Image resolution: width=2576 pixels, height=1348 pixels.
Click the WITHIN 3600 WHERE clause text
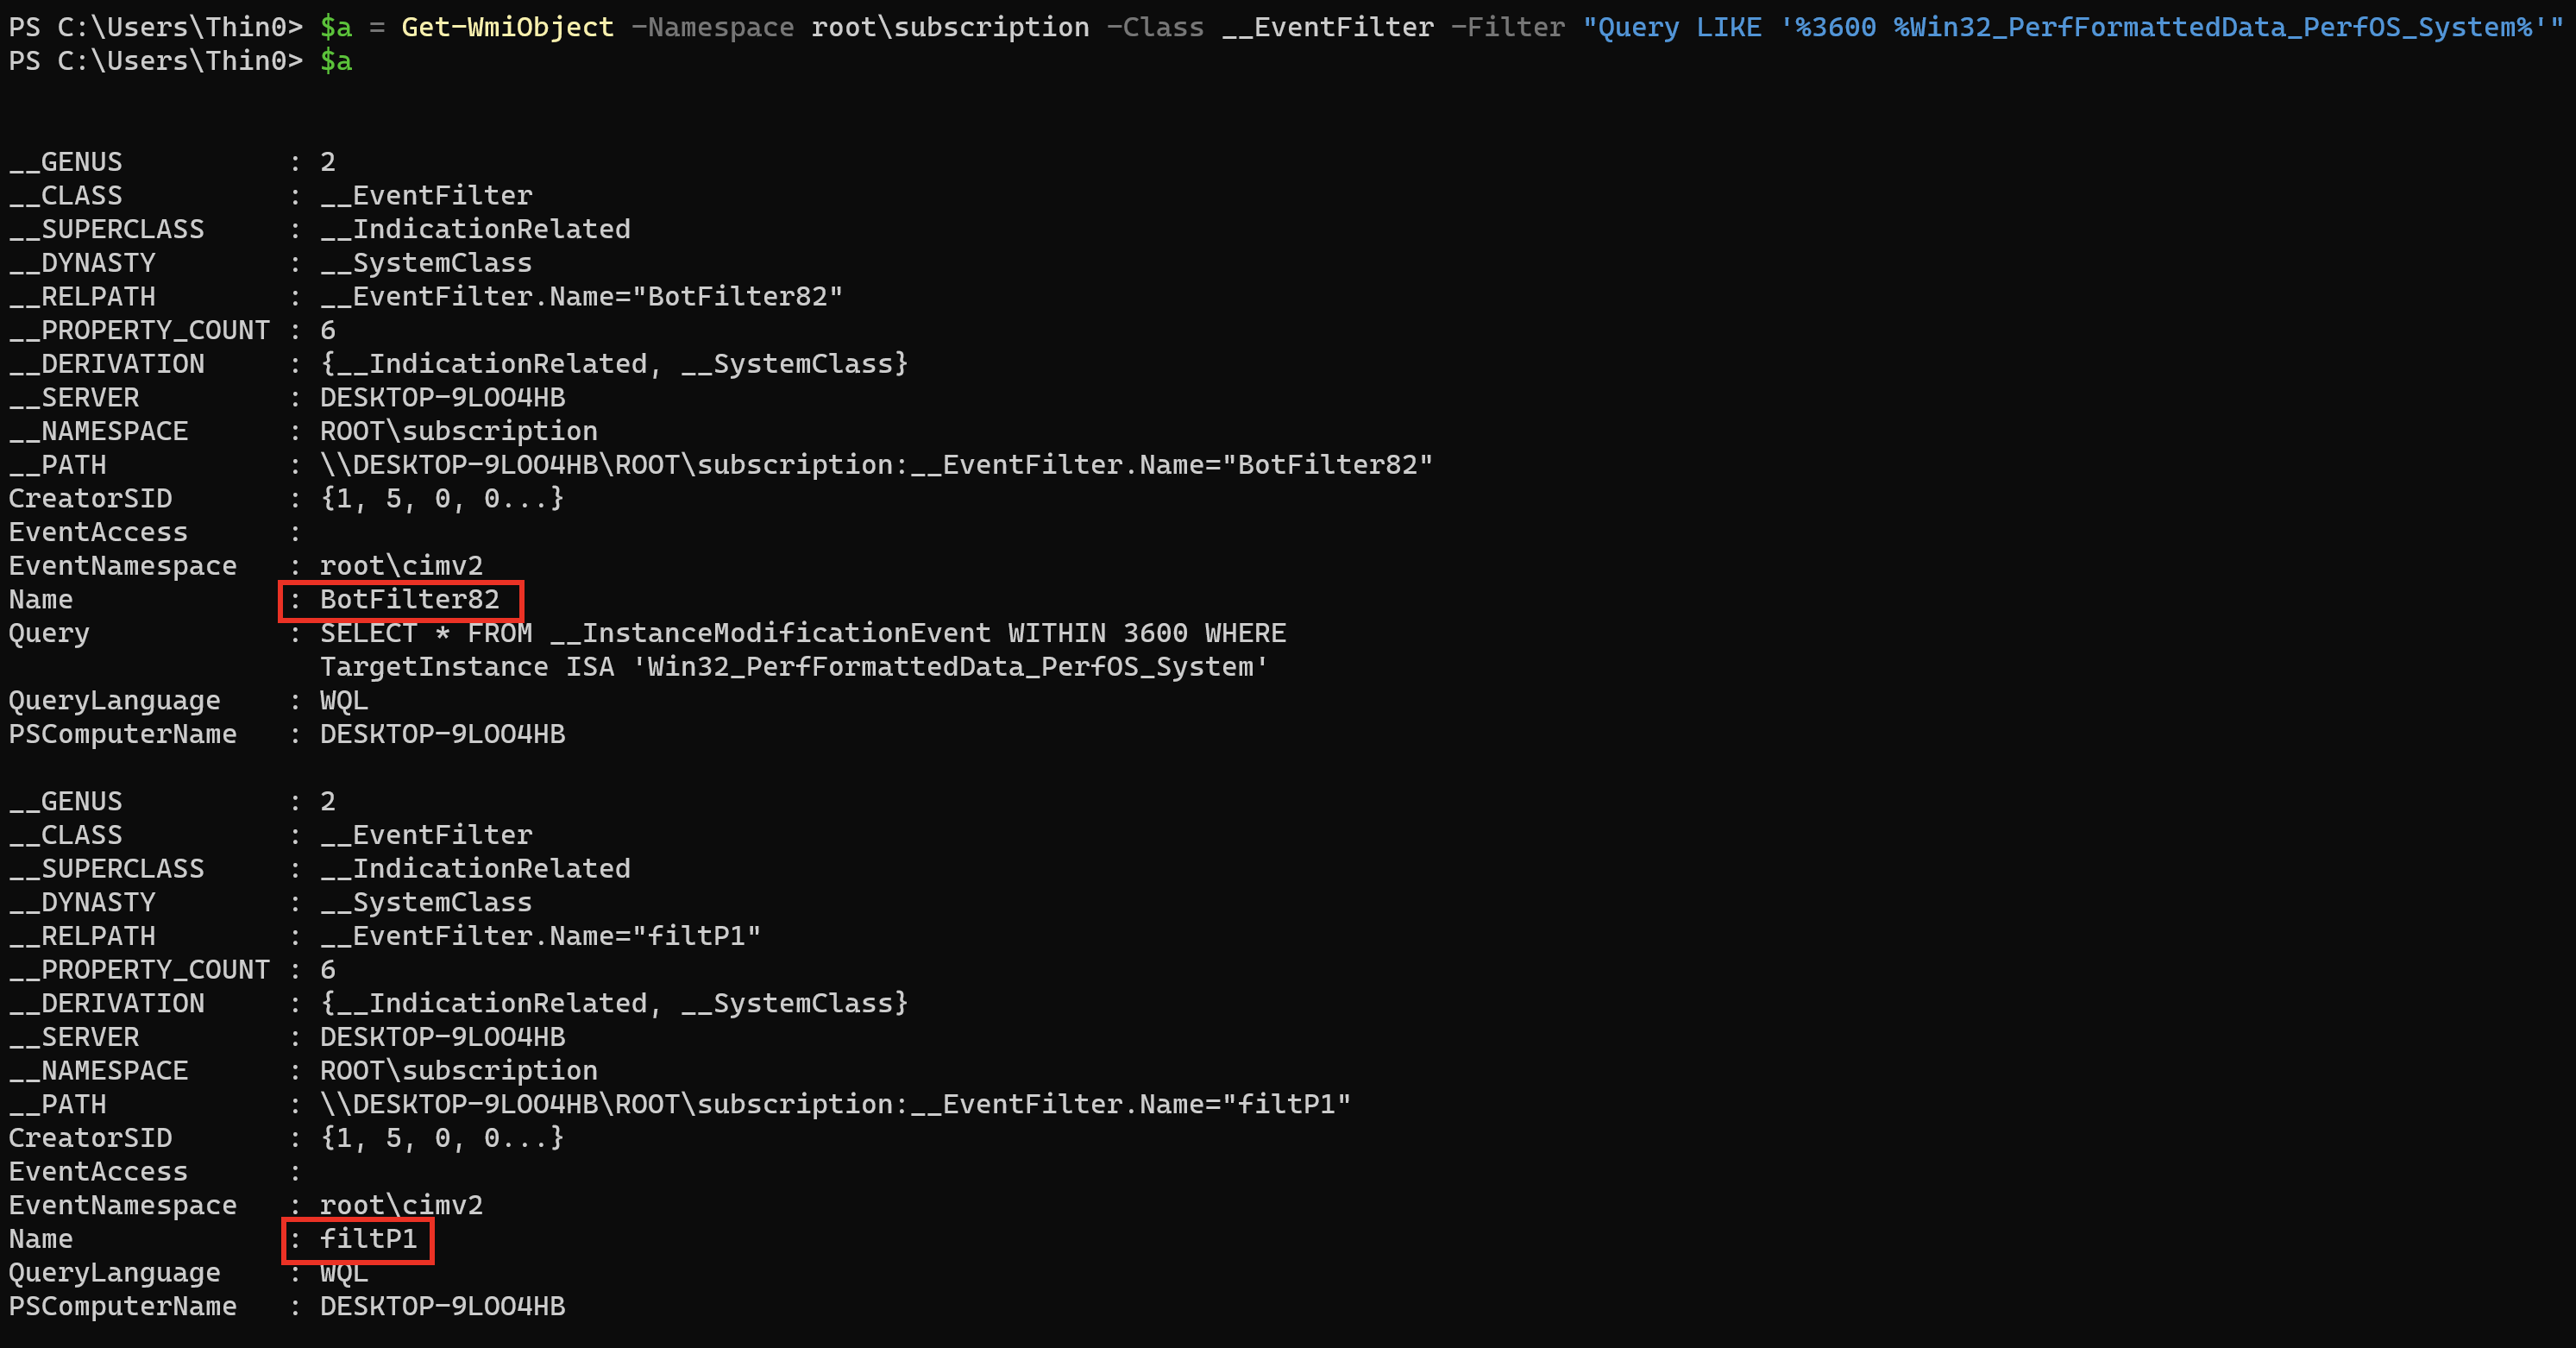click(1146, 634)
